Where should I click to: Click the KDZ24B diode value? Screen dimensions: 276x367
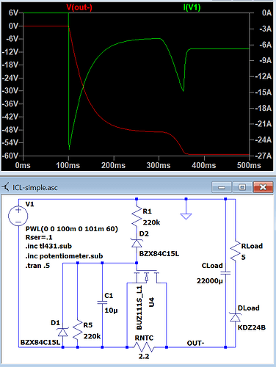click(252, 327)
